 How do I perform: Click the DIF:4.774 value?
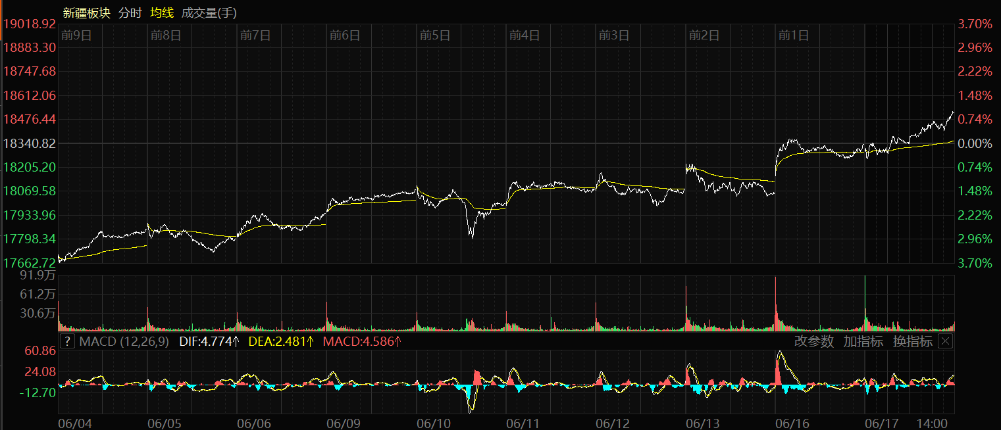[209, 341]
